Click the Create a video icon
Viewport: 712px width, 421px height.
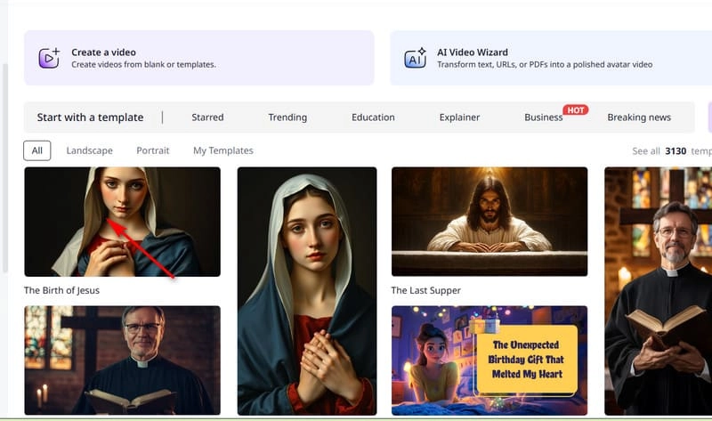(x=49, y=58)
